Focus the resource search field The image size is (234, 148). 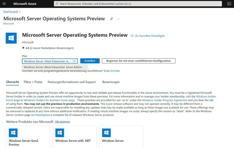point(138,4)
